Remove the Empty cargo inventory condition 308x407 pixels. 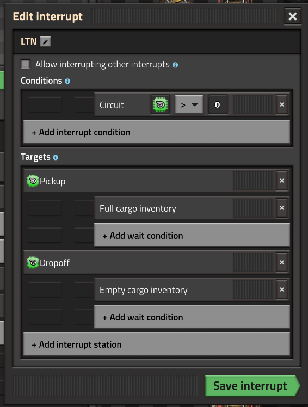pos(282,289)
